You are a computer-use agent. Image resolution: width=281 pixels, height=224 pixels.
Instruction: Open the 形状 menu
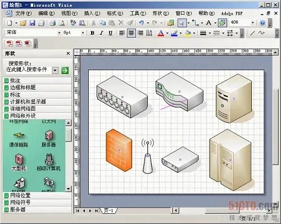click(161, 13)
